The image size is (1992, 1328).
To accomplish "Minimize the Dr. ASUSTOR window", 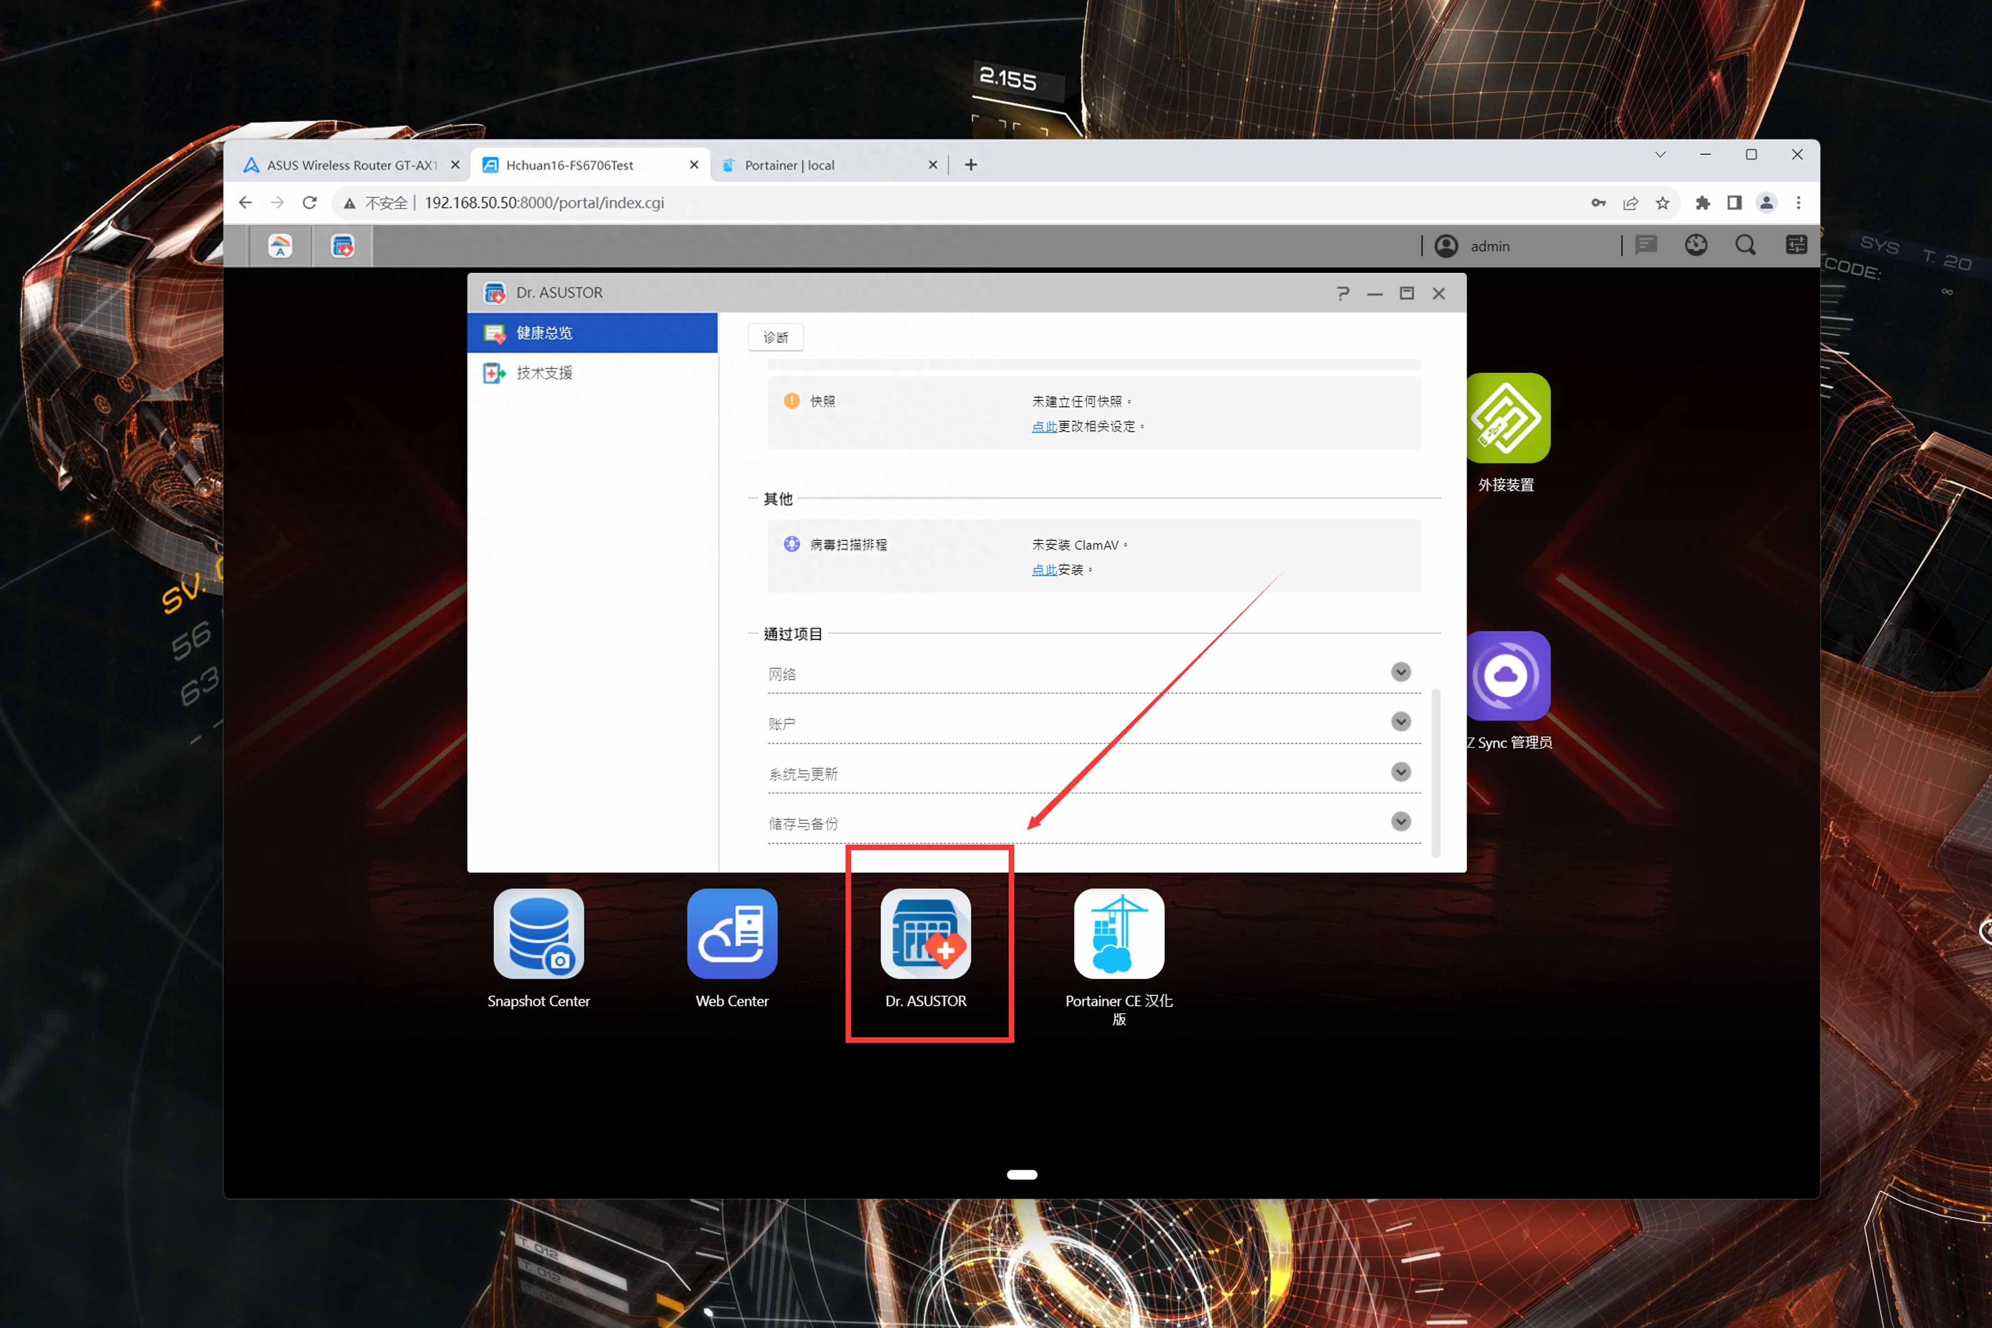I will click(1375, 294).
